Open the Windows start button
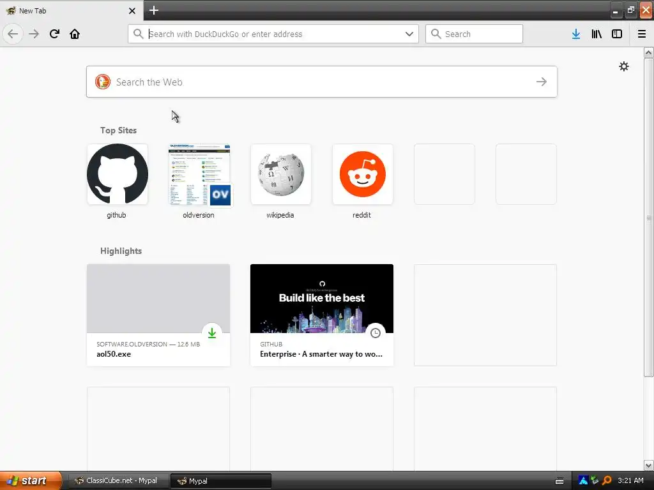Viewport: 654px width, 490px height. coord(31,480)
